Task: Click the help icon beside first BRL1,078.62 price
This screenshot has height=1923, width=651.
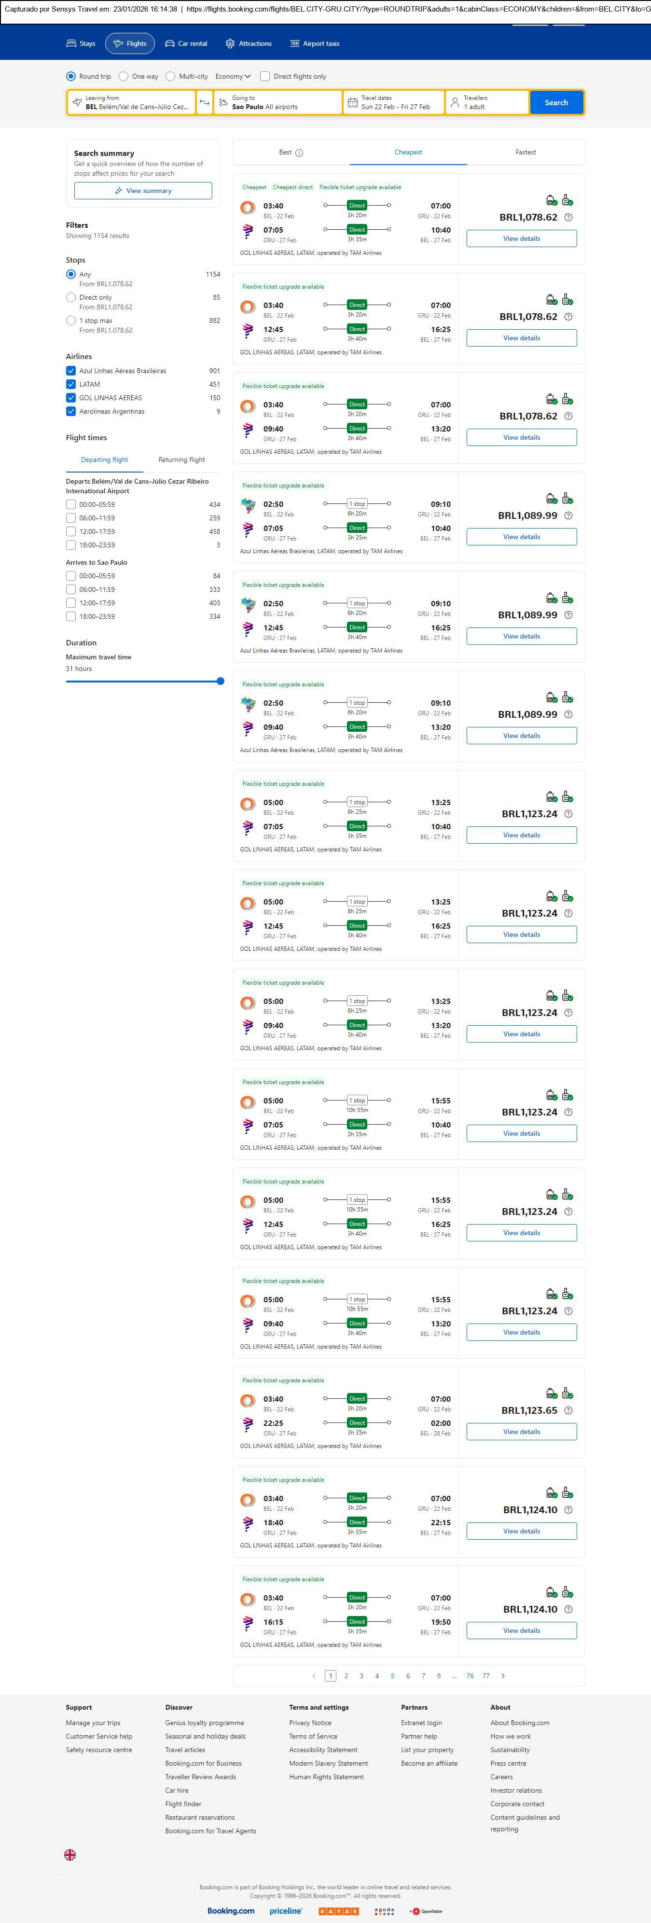Action: (x=568, y=217)
